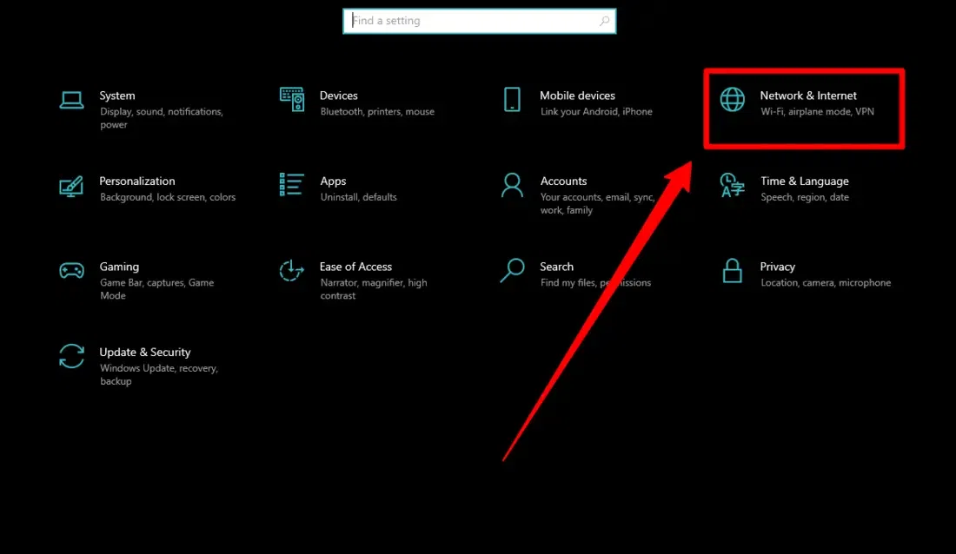Click 'Wi-Fi, airplane mode, VPN' text
This screenshot has height=554, width=956.
(817, 111)
